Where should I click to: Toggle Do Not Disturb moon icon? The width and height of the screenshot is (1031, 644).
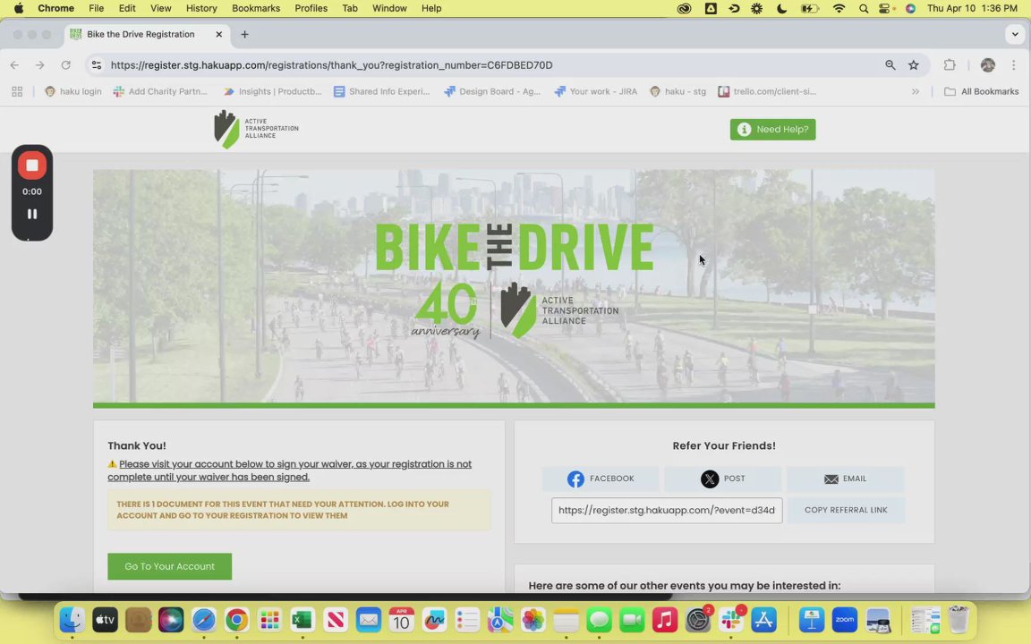coord(781,9)
